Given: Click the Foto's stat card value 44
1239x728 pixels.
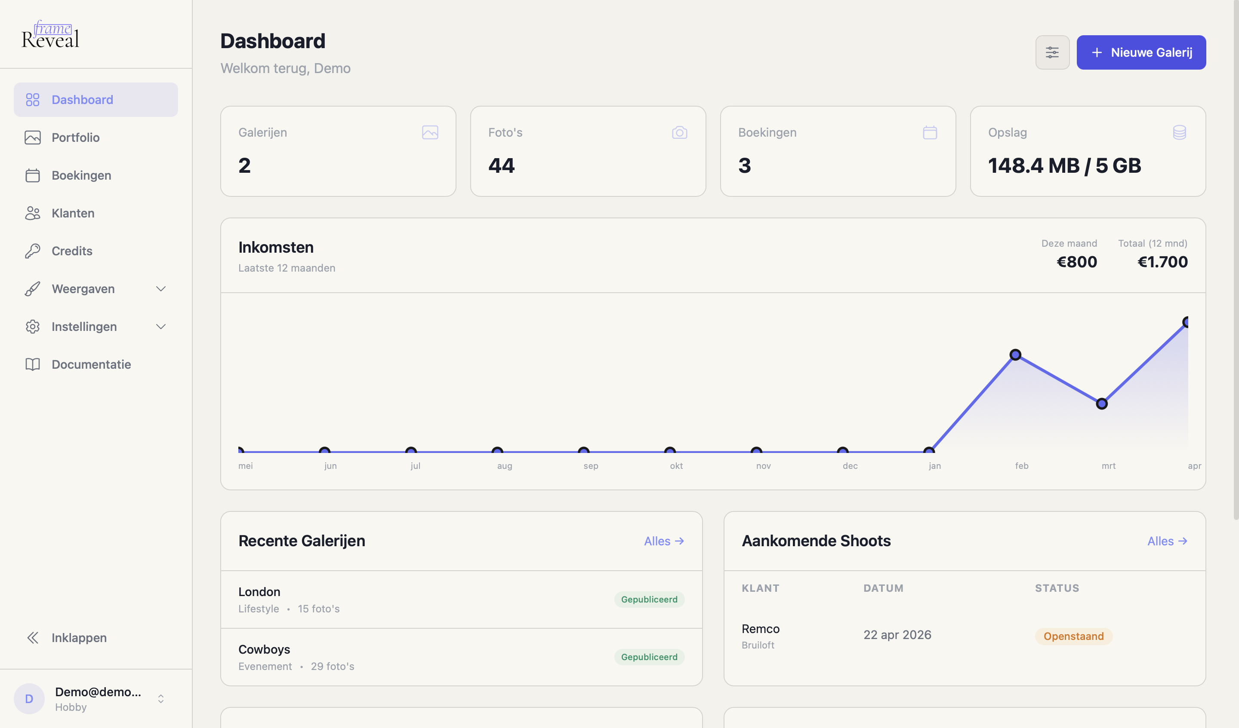Looking at the screenshot, I should point(502,165).
